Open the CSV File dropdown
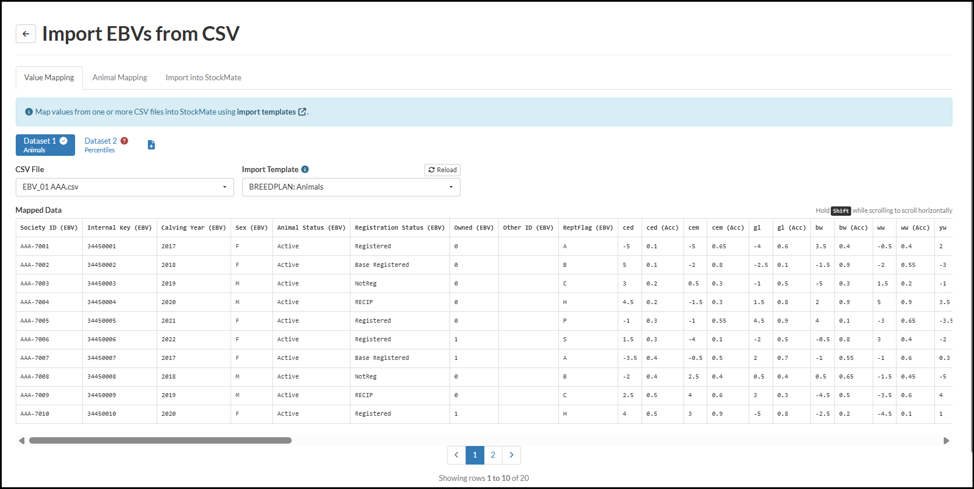974x489 pixels. coord(125,187)
